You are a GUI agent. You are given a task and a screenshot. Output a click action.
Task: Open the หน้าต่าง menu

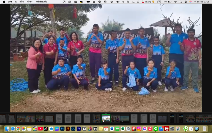point(30,2)
